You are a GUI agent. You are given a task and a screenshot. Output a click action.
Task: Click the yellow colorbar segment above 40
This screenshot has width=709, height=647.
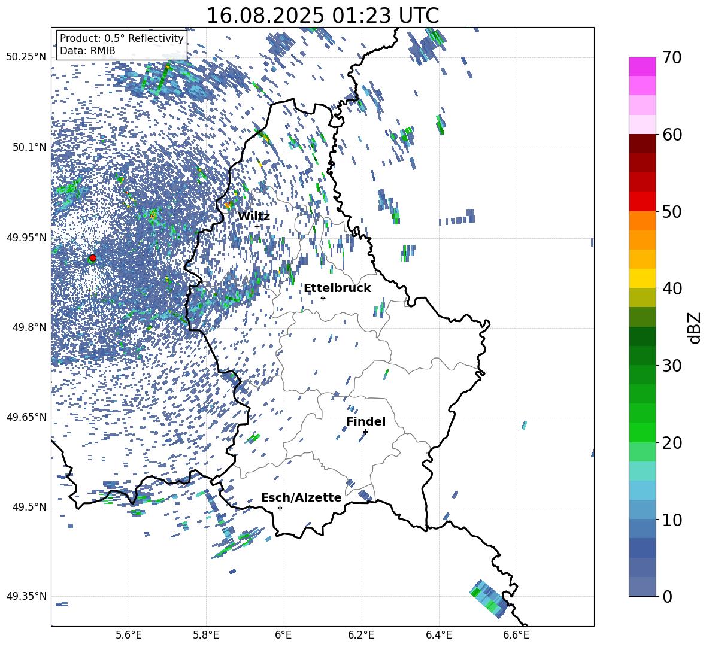tap(642, 278)
